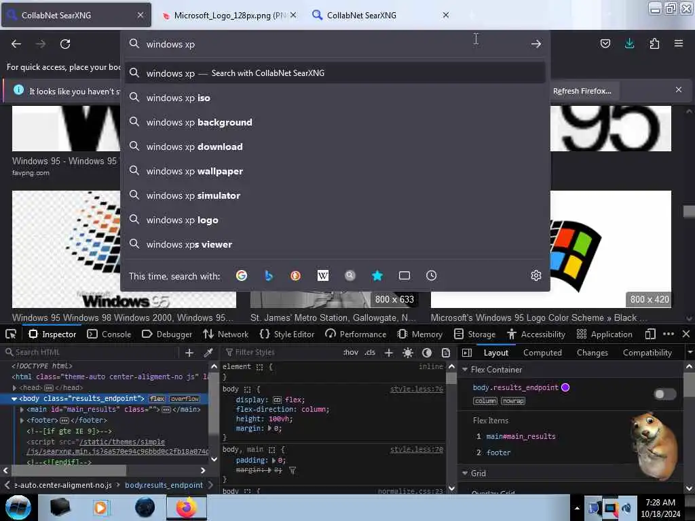Expand the main#main_results node

(22, 409)
